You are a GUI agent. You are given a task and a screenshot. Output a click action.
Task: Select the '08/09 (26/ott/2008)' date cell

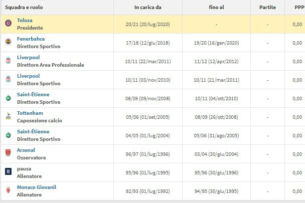[x=216, y=117]
